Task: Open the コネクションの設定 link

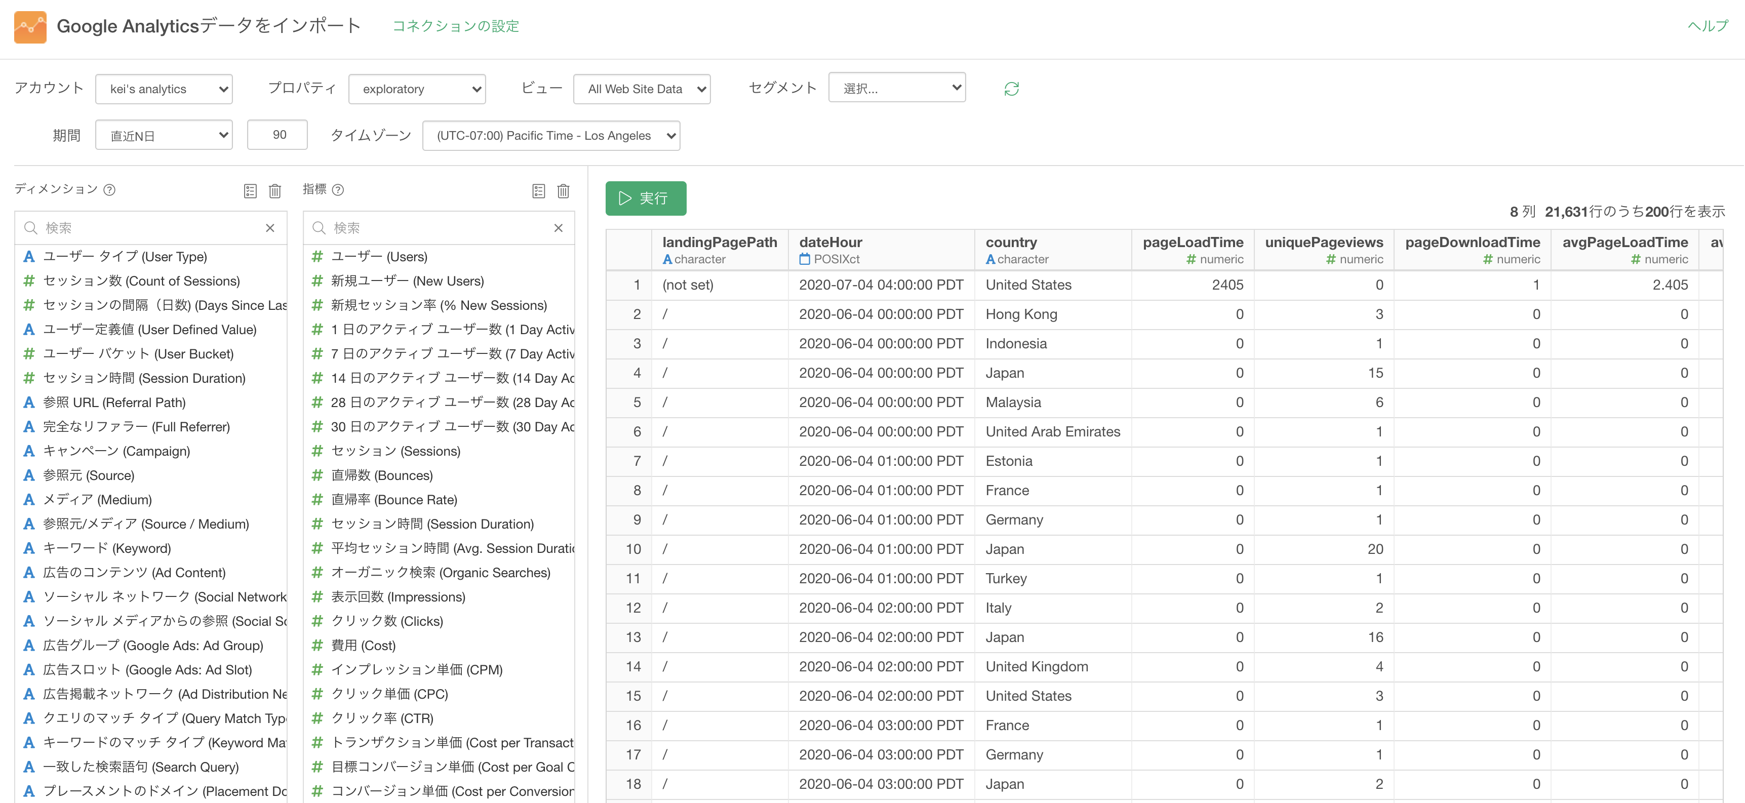Action: pyautogui.click(x=455, y=26)
